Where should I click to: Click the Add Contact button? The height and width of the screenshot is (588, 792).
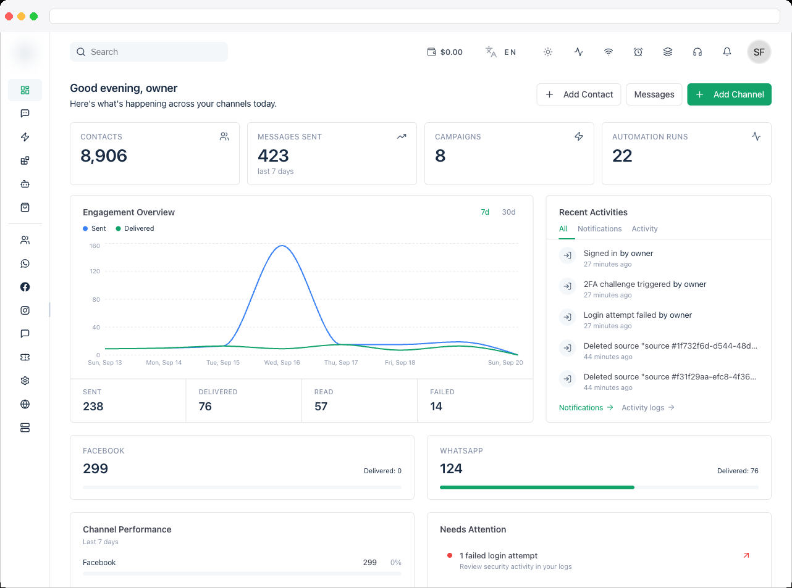coord(579,94)
